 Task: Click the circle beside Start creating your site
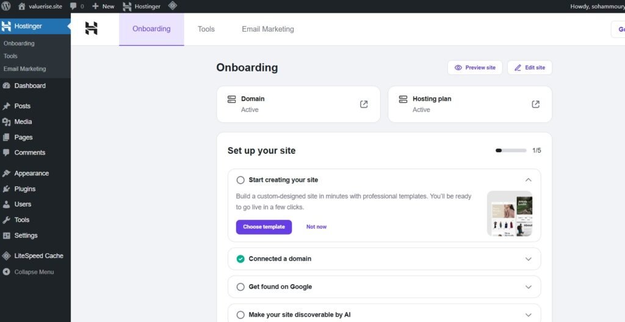point(240,180)
